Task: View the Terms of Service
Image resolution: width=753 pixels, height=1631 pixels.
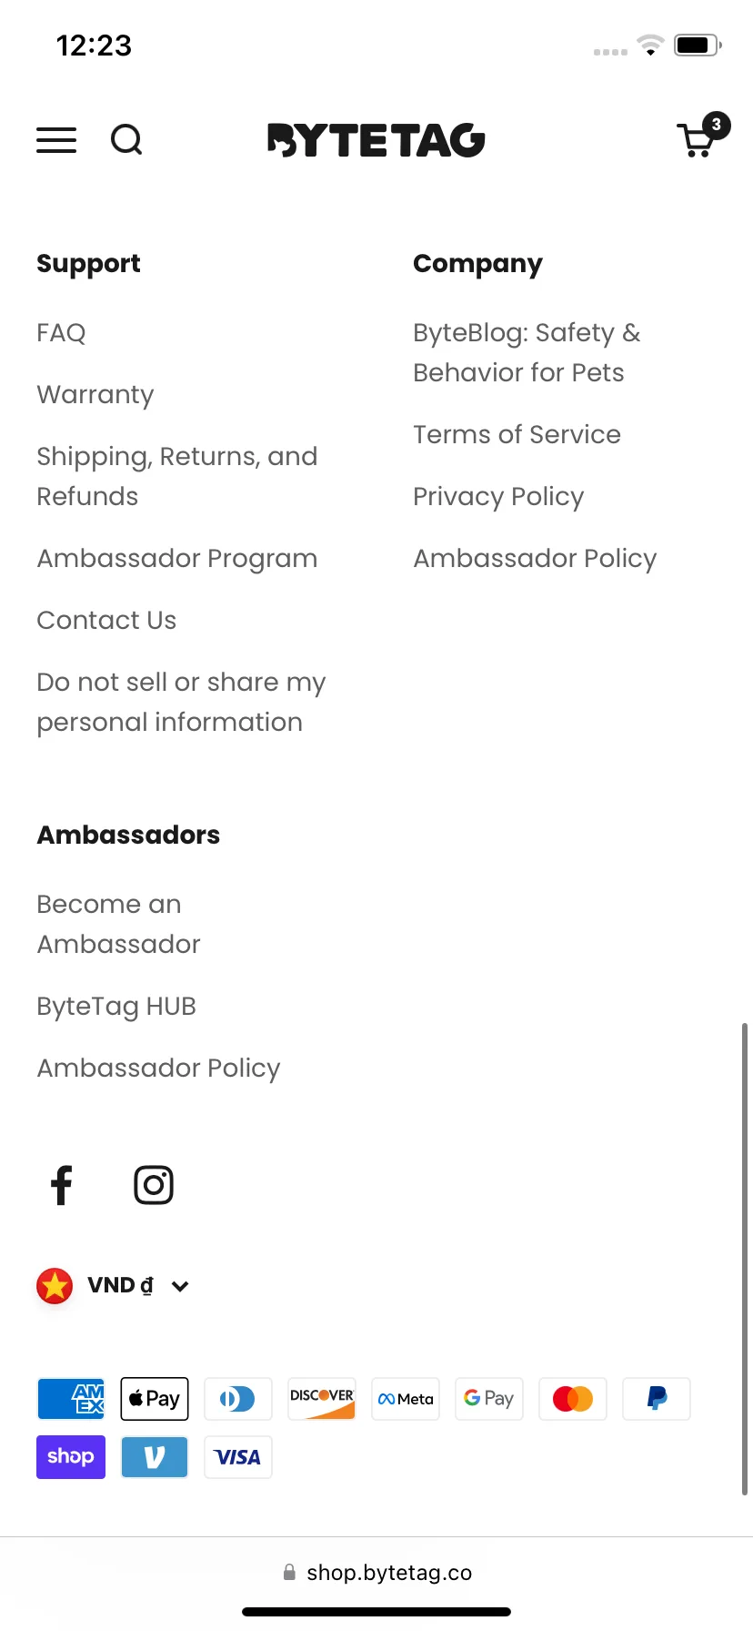Action: click(517, 435)
